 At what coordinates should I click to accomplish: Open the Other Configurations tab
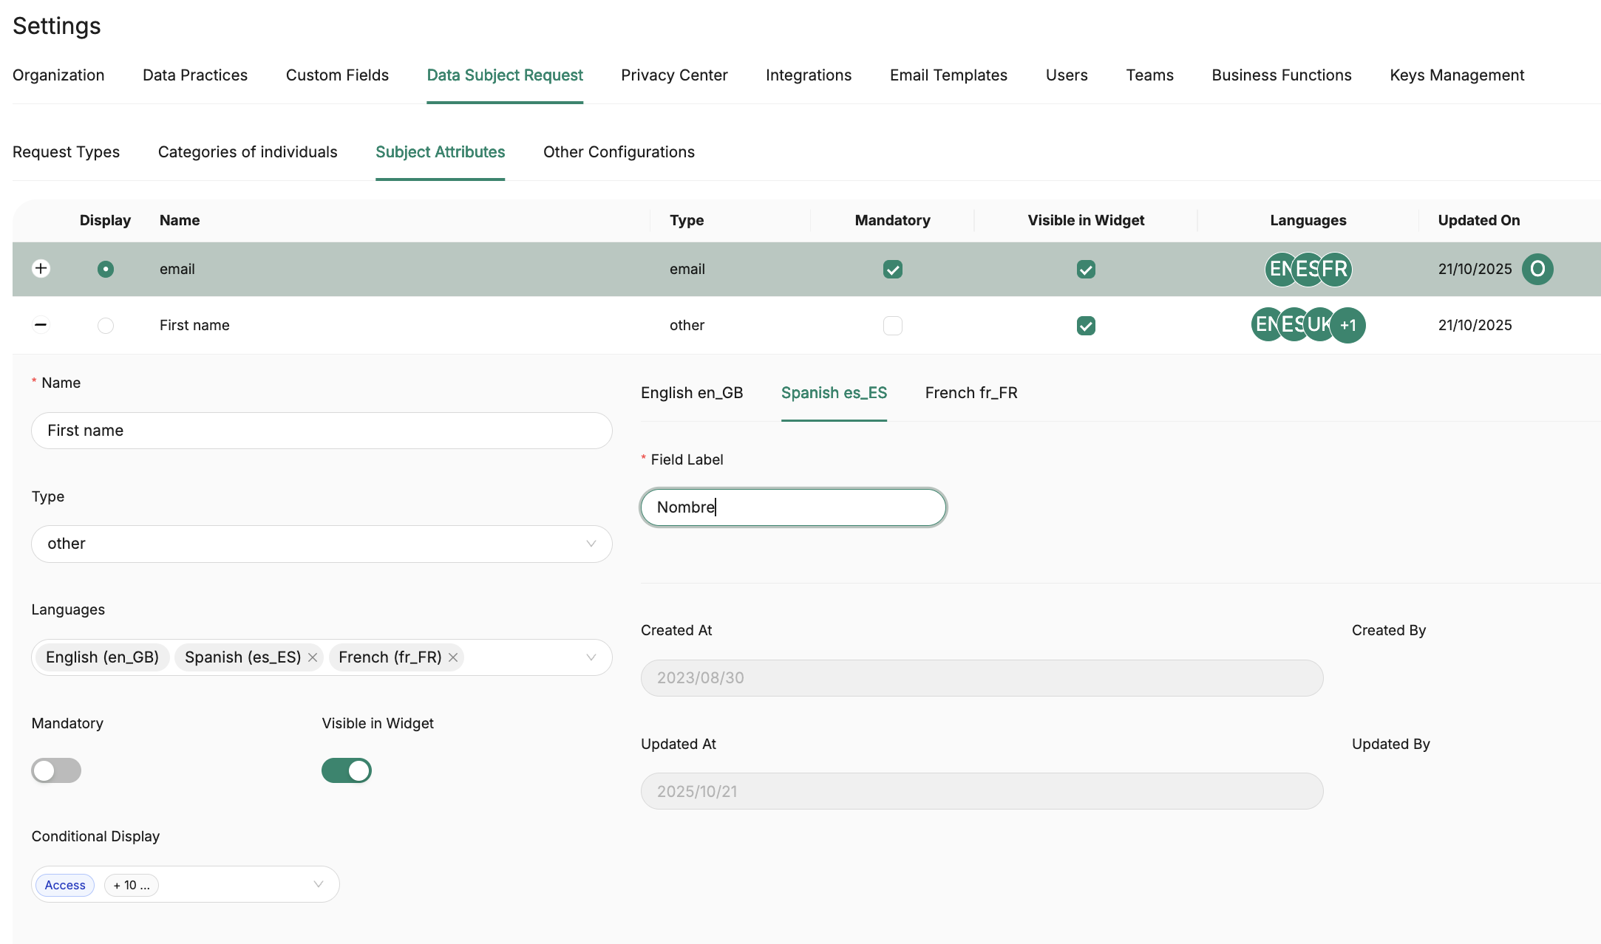click(x=619, y=152)
